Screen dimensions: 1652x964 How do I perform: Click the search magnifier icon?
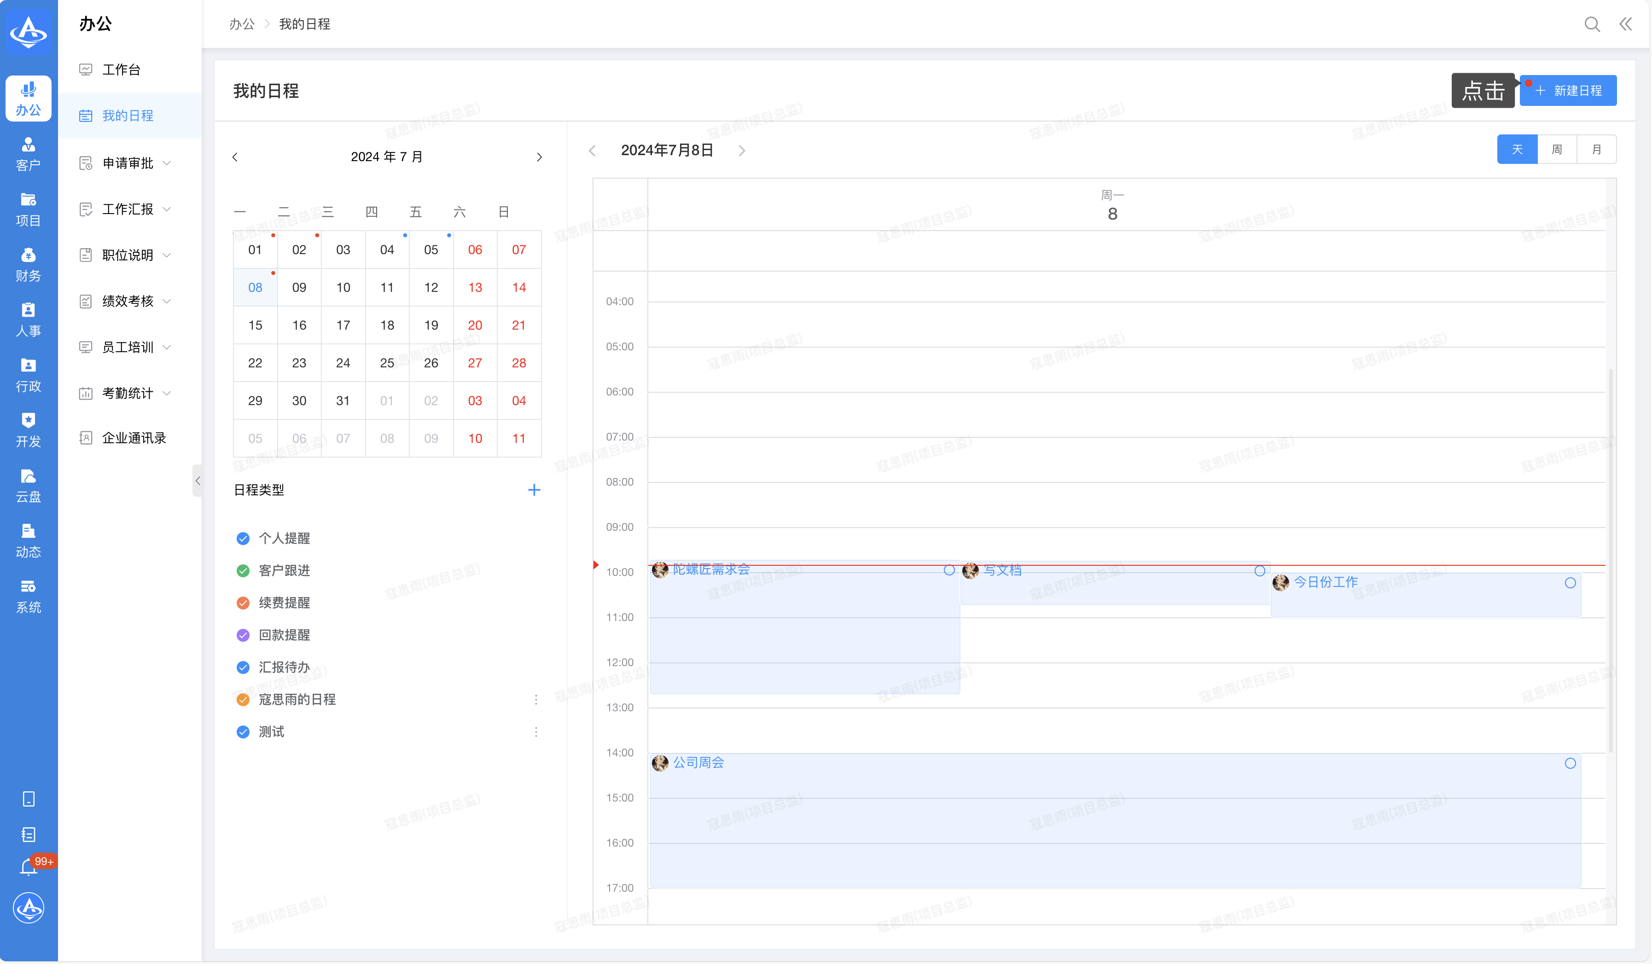tap(1592, 24)
